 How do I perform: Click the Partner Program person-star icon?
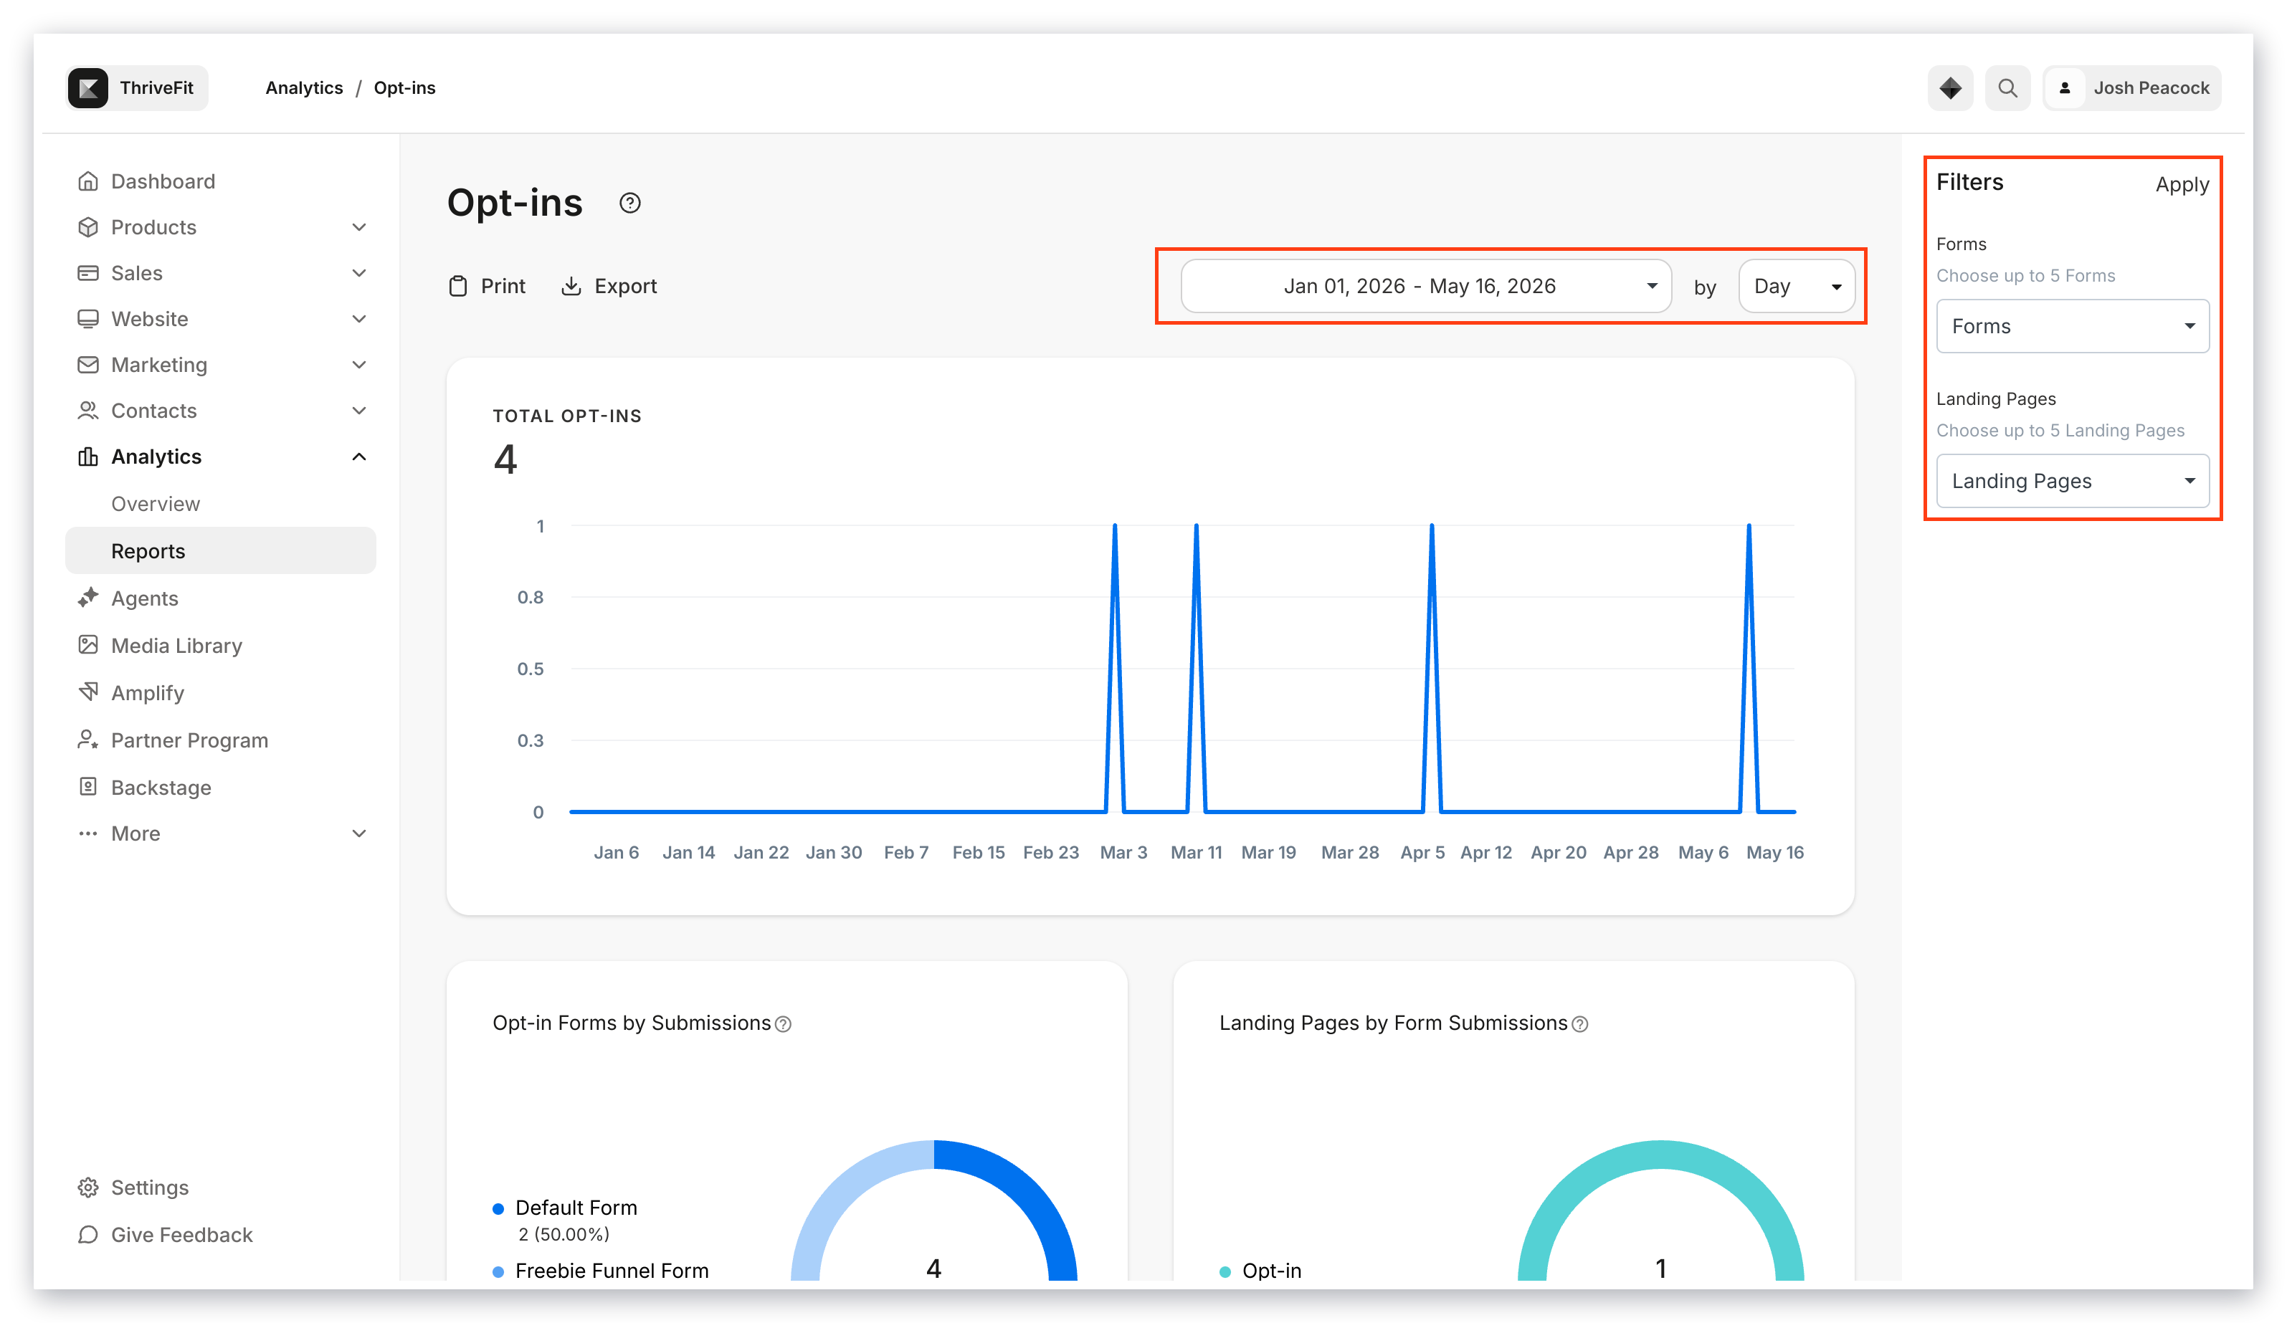click(x=88, y=740)
